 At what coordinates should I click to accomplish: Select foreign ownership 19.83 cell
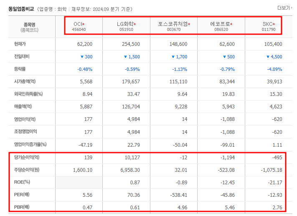click(x=228, y=94)
